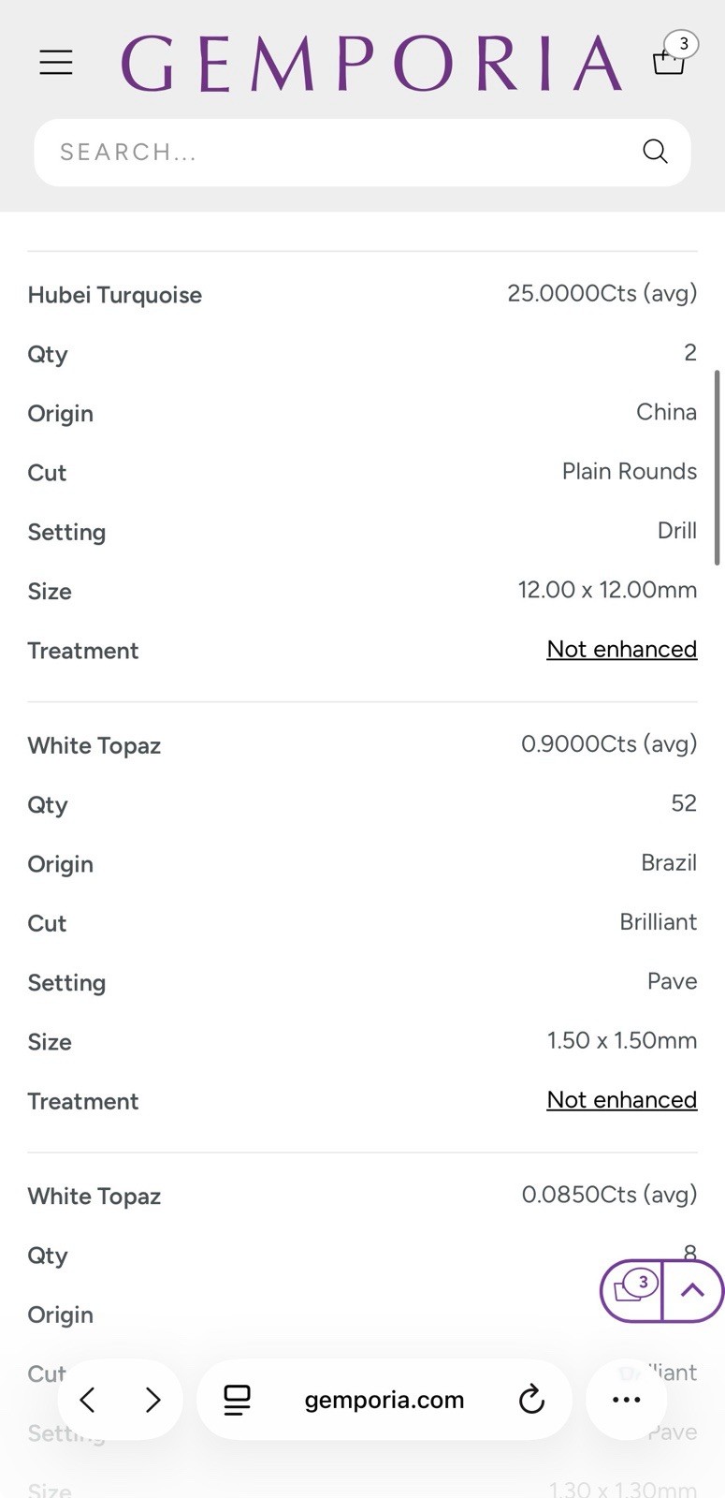Open the browser reader/tabs page icon
The height and width of the screenshot is (1498, 725).
[238, 1400]
